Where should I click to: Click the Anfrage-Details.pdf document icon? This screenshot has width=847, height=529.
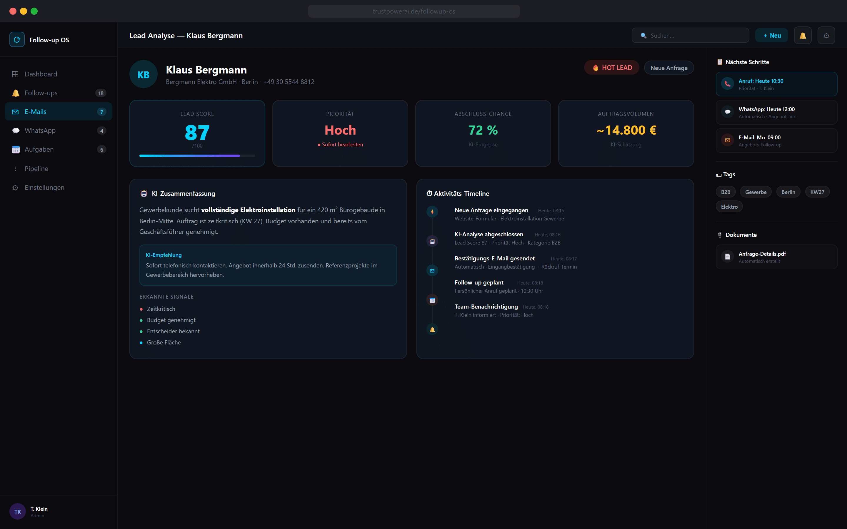tap(727, 257)
